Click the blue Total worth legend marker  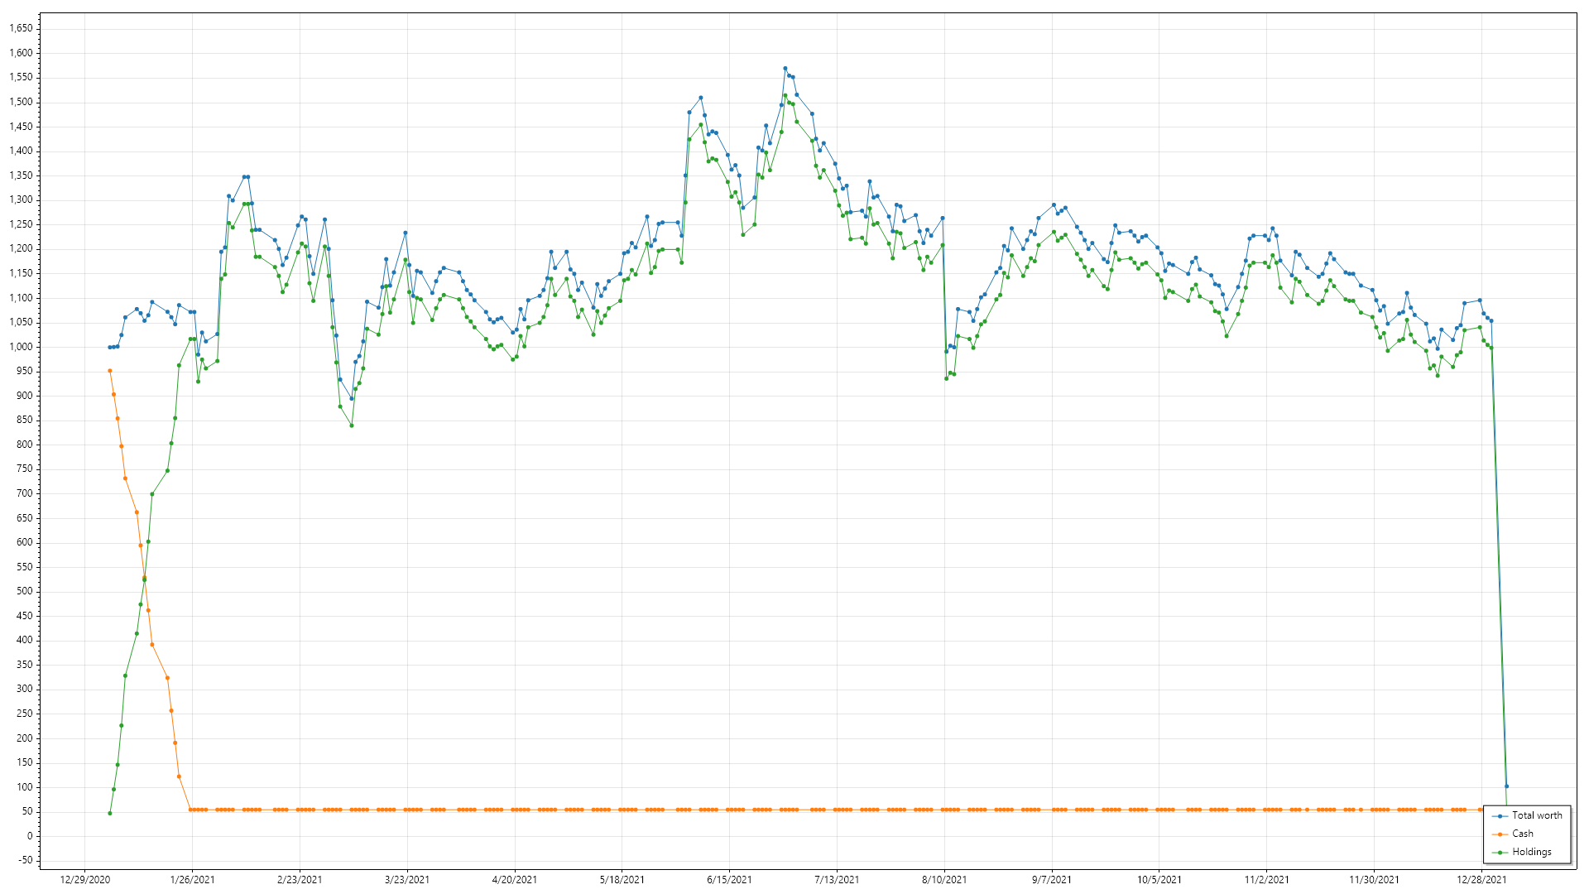1500,816
